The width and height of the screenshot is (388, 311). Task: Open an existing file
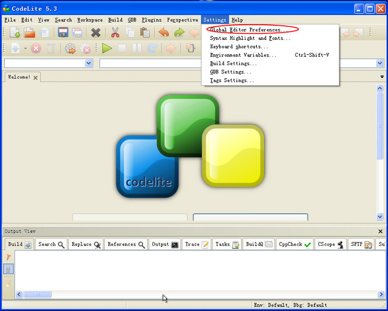pos(28,33)
